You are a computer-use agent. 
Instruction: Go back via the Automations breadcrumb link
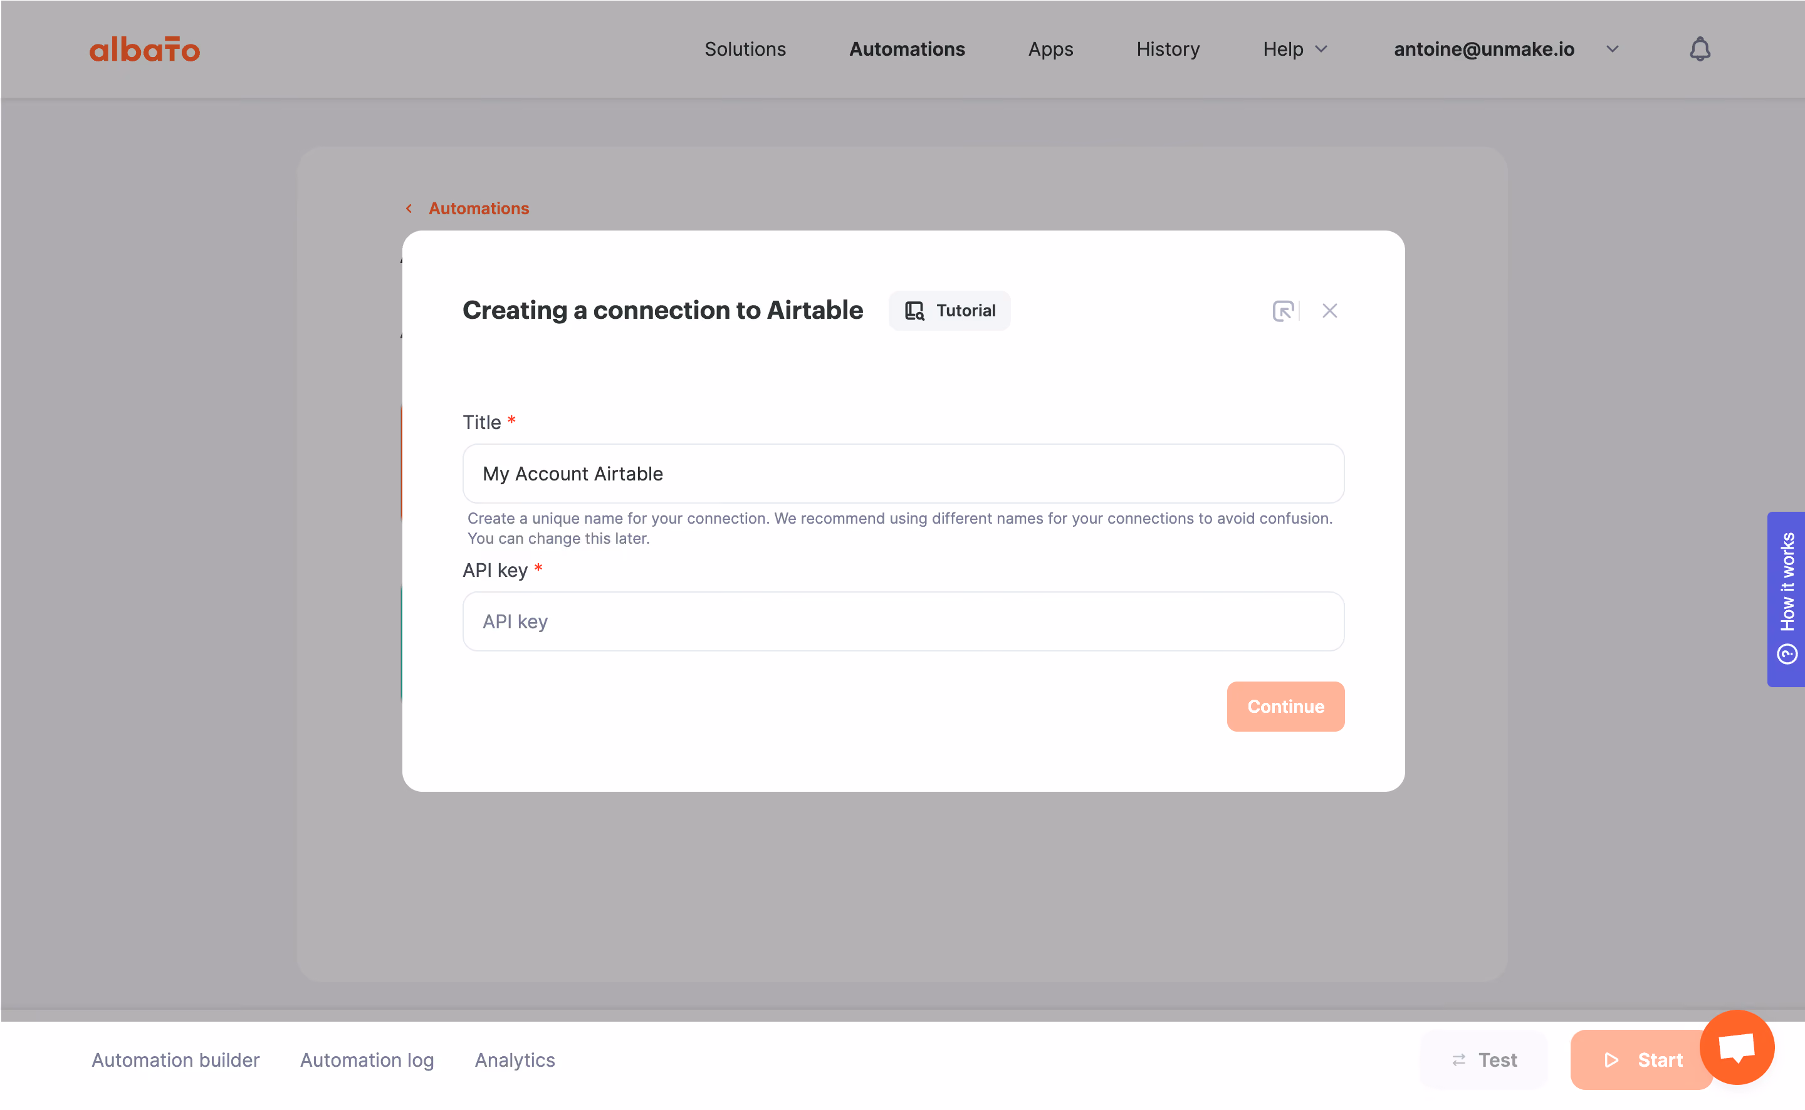pos(467,209)
